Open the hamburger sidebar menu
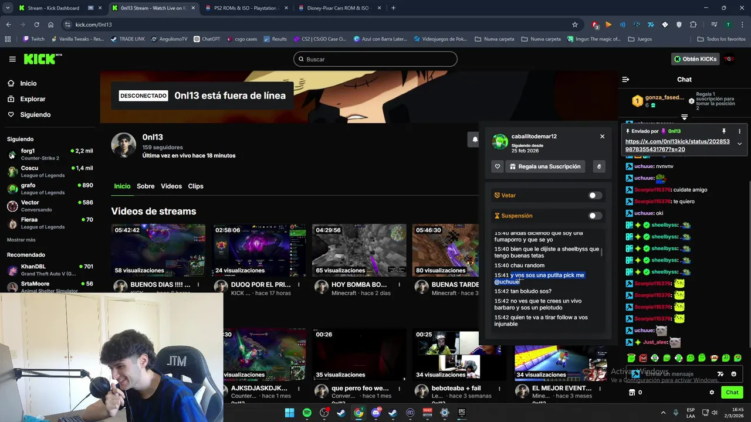 12,59
